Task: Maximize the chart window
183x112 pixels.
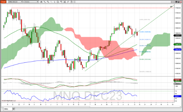Action: (x=179, y=2)
